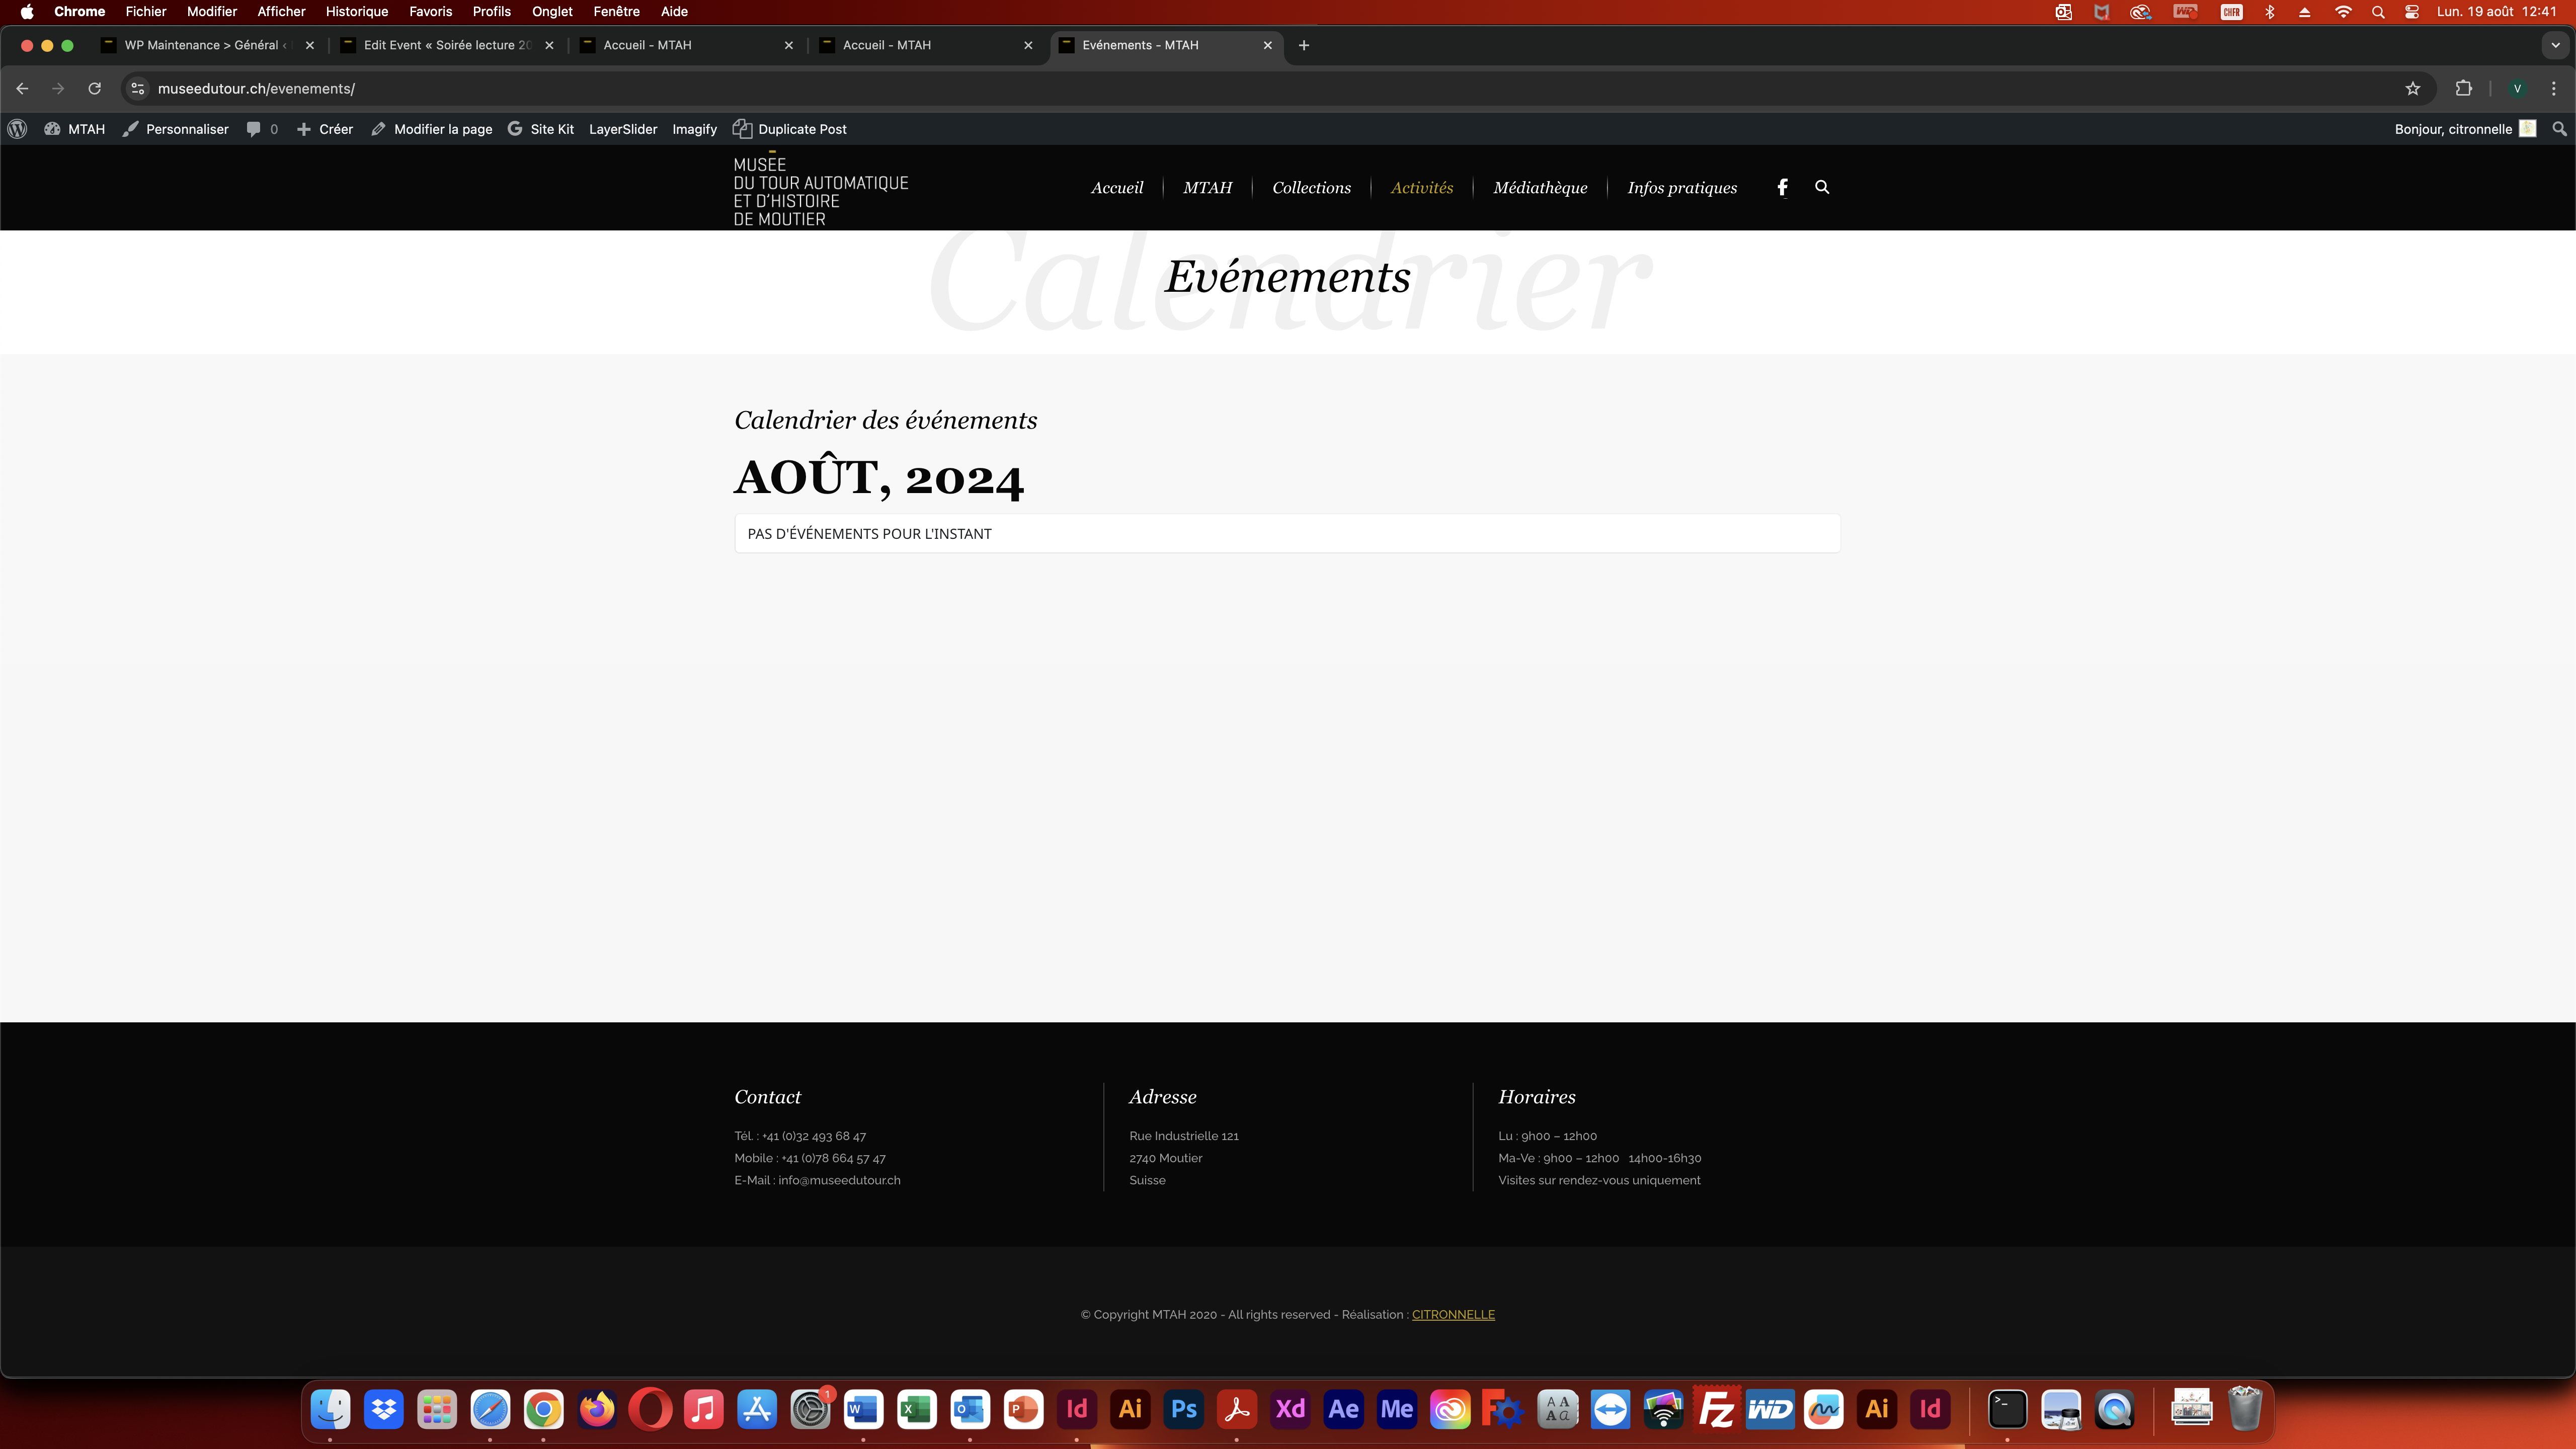This screenshot has height=1449, width=2576.
Task: Click Duplicate Post in admin bar
Action: [790, 129]
